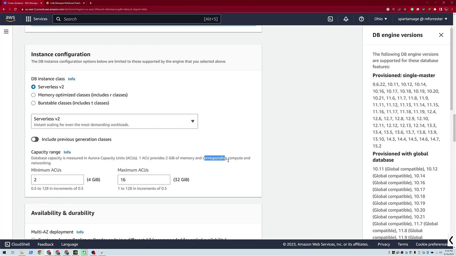This screenshot has width=456, height=256.
Task: Open a new browser tab
Action: point(90,3)
